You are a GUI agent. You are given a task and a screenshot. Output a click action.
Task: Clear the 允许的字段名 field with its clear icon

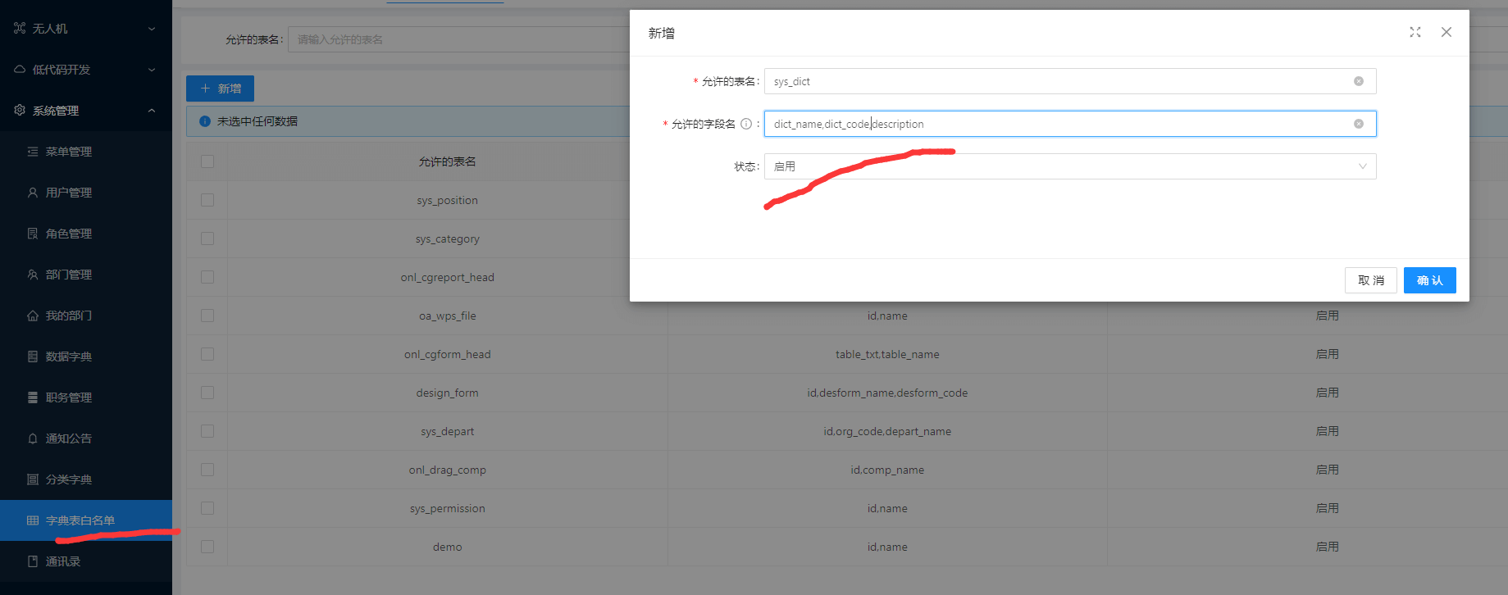[1359, 124]
